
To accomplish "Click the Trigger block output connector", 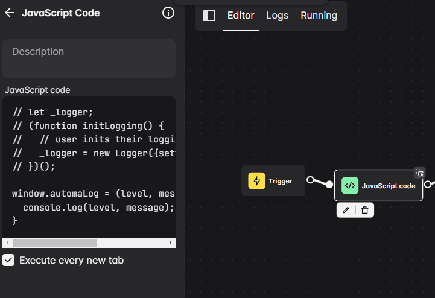I will 311,180.
